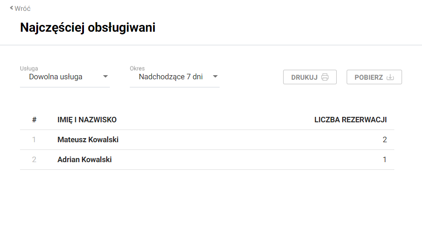
Task: Expand the Usługa dropdown arrow
Action: coord(105,77)
